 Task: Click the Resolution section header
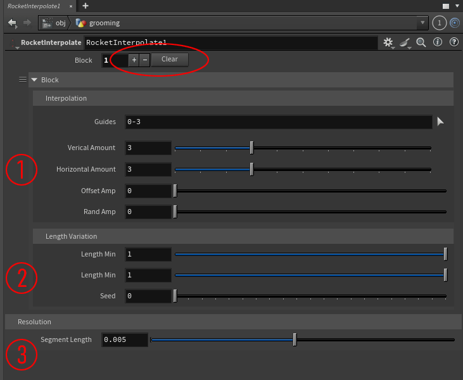click(x=234, y=322)
